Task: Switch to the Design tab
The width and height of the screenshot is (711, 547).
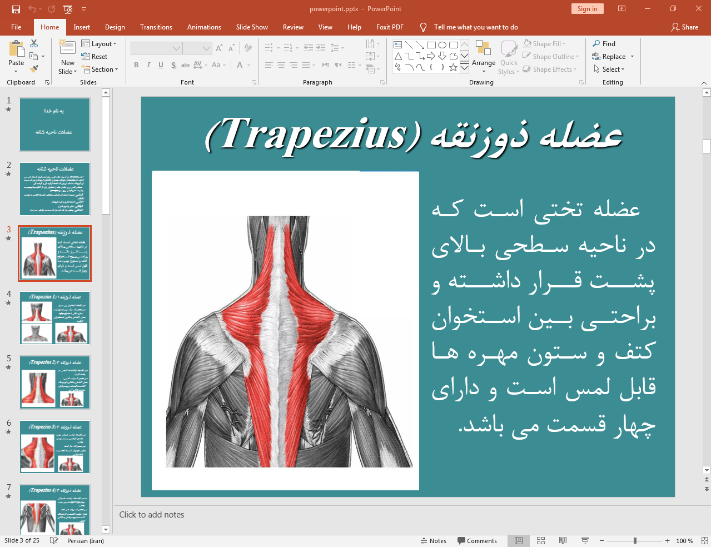Action: (x=115, y=27)
